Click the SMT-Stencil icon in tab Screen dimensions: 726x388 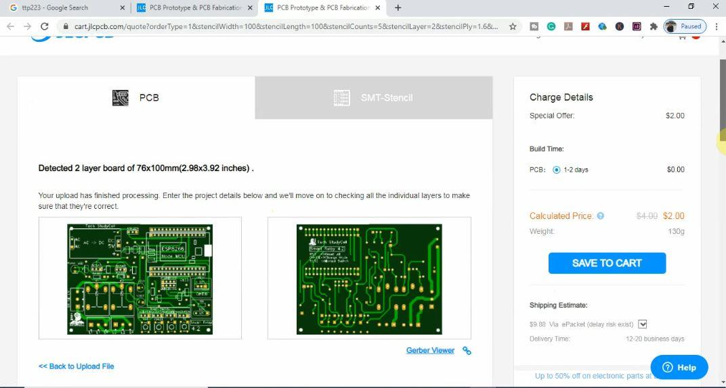tap(342, 97)
